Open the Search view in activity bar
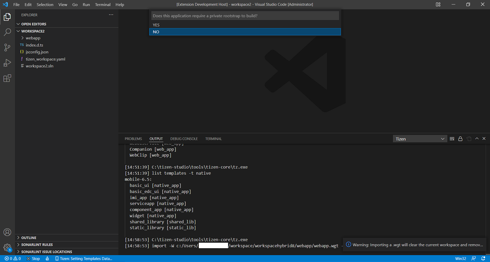This screenshot has width=490, height=262. 7,32
